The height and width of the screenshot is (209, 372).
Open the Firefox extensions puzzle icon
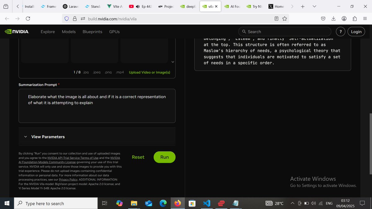355,19
